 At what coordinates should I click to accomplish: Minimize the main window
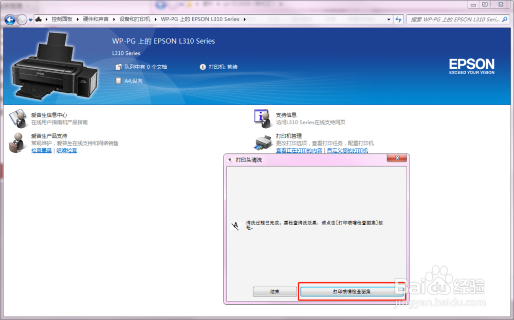pyautogui.click(x=473, y=5)
